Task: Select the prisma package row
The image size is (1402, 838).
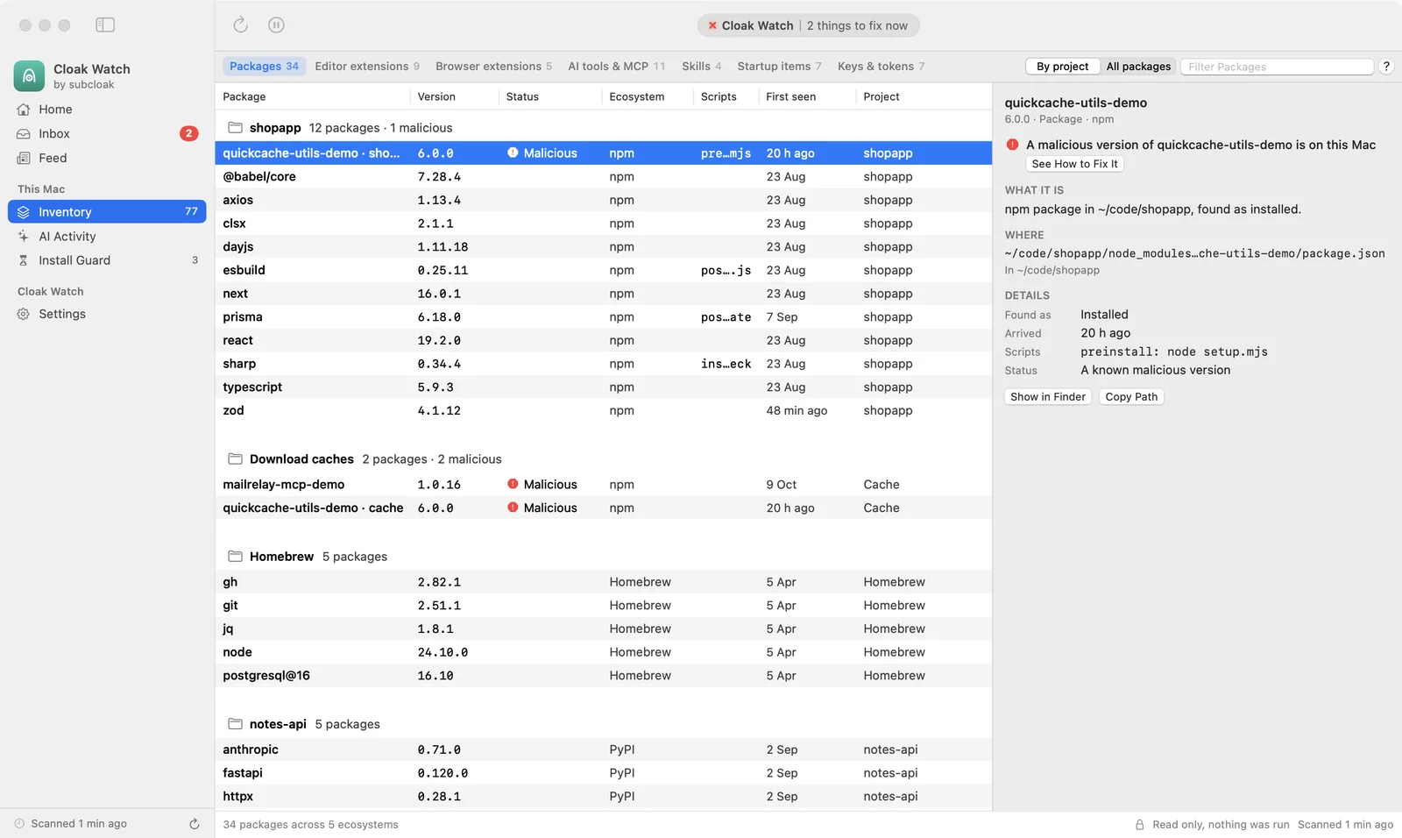Action: (604, 317)
